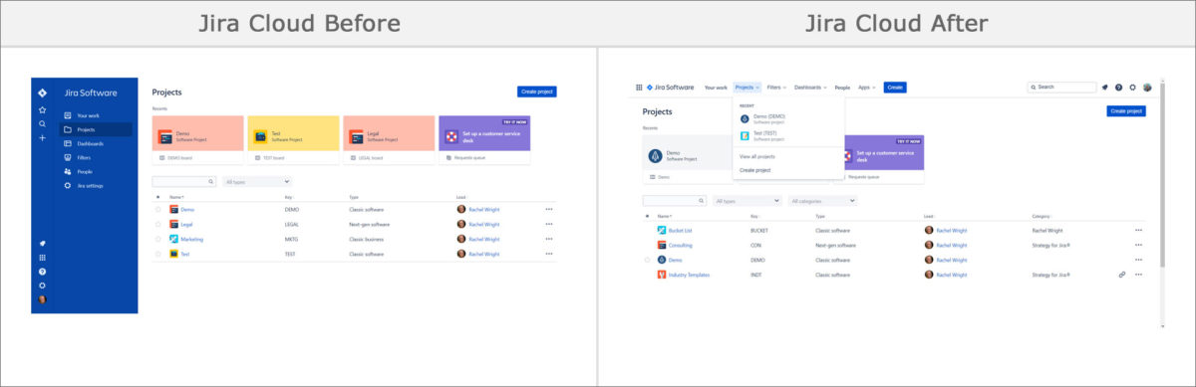The height and width of the screenshot is (387, 1196).
Task: Open All types dropdown in Before panel
Action: 257,182
